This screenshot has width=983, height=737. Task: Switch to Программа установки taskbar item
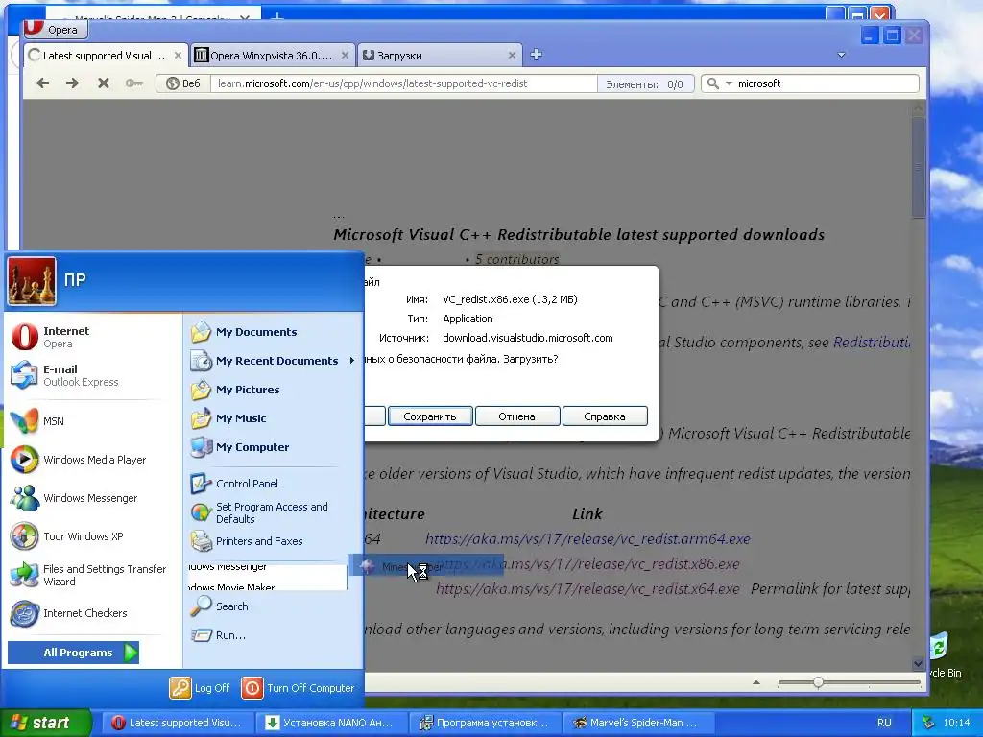tap(484, 723)
